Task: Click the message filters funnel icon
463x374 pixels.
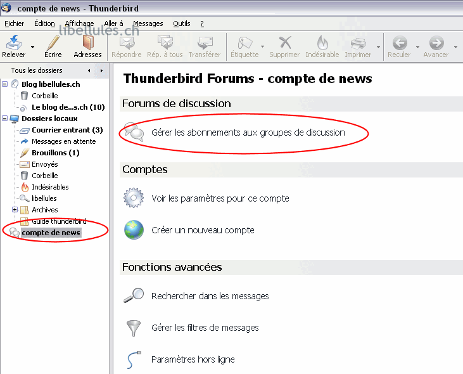Action: [x=134, y=328]
